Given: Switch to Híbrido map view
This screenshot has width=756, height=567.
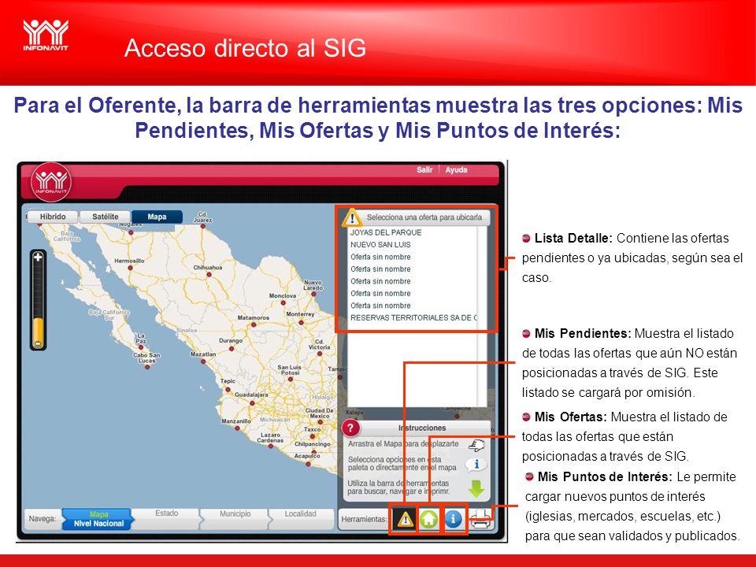Looking at the screenshot, I should (x=53, y=217).
